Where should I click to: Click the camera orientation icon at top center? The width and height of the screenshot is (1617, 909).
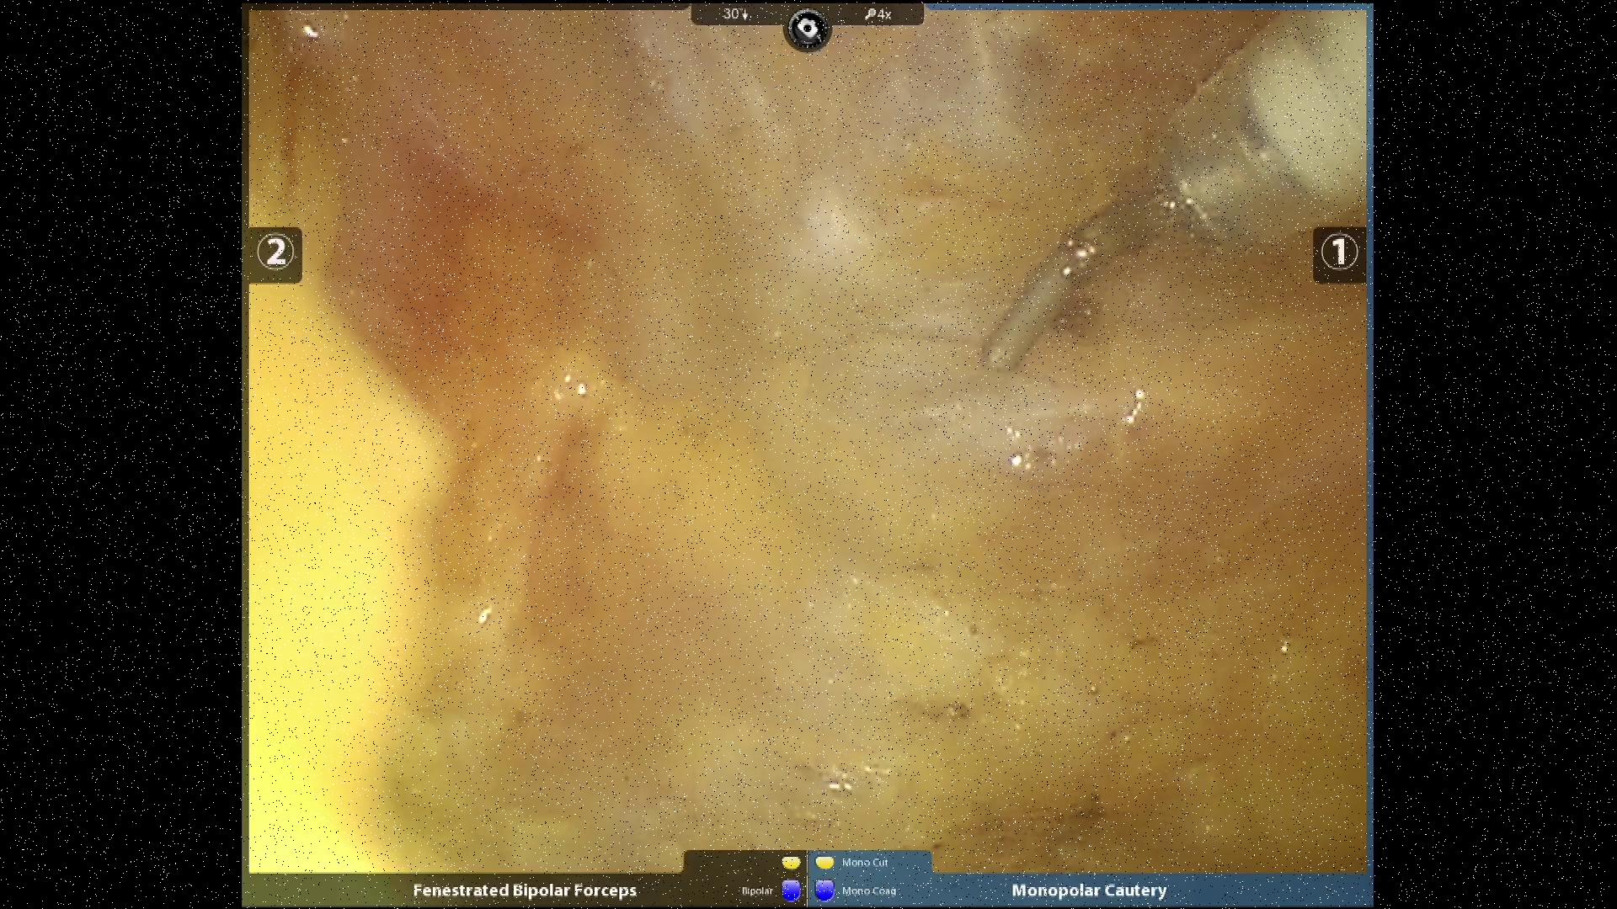click(x=808, y=29)
